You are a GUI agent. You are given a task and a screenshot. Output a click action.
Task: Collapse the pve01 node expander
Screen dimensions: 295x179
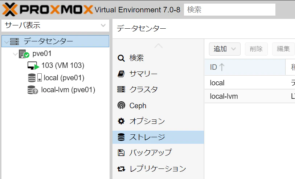15,54
